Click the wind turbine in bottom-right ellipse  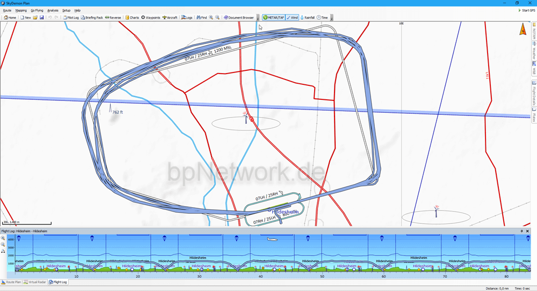coord(436,211)
